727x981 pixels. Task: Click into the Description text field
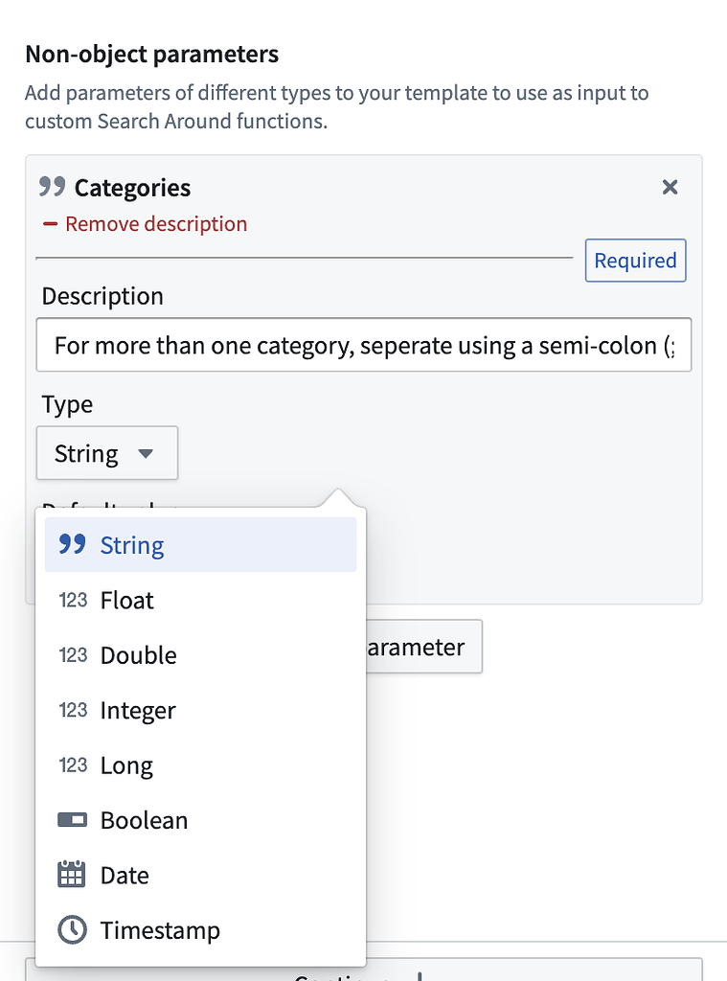point(363,345)
